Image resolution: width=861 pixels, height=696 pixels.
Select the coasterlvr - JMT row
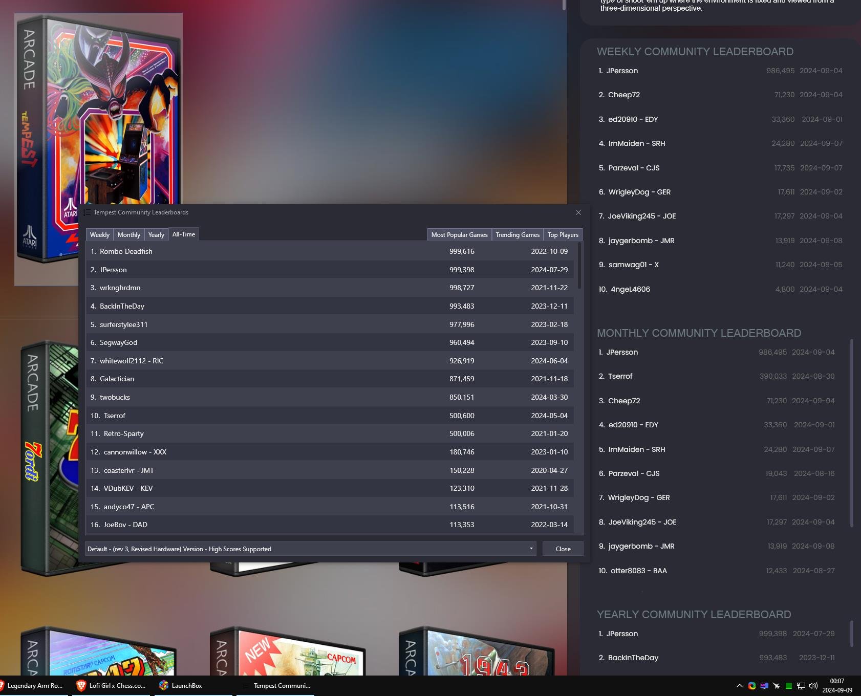[x=330, y=470]
